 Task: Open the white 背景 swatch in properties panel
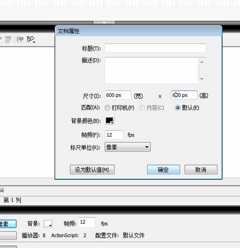point(48,224)
